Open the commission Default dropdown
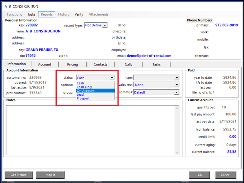 (x=176, y=92)
